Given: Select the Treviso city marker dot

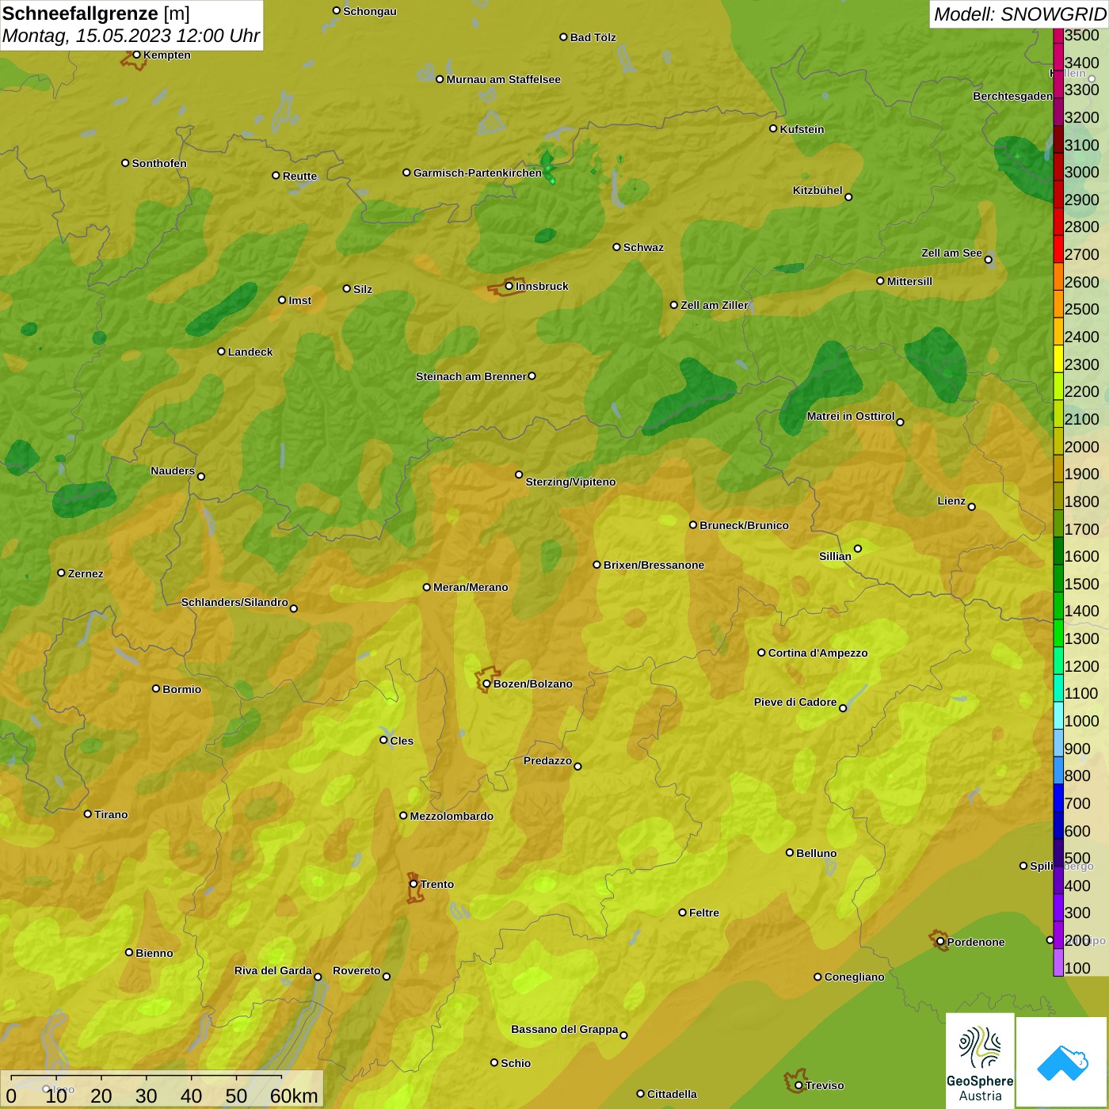Looking at the screenshot, I should [x=798, y=1085].
